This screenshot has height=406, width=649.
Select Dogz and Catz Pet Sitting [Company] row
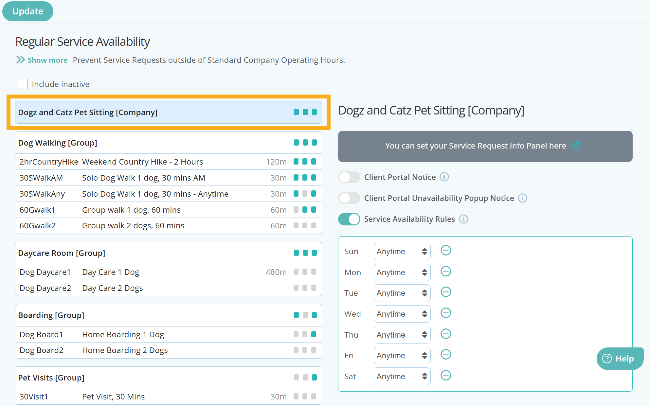pyautogui.click(x=169, y=112)
